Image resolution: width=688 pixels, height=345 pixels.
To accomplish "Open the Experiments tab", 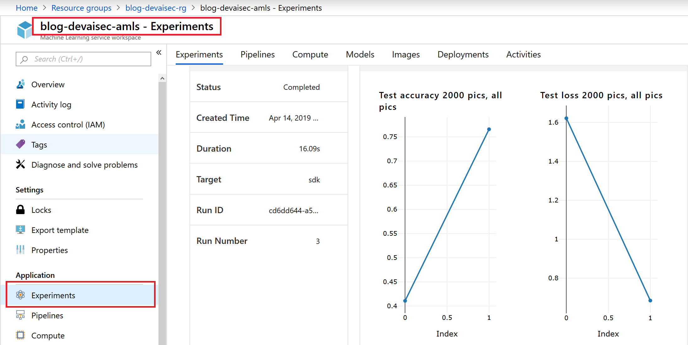I will click(199, 55).
